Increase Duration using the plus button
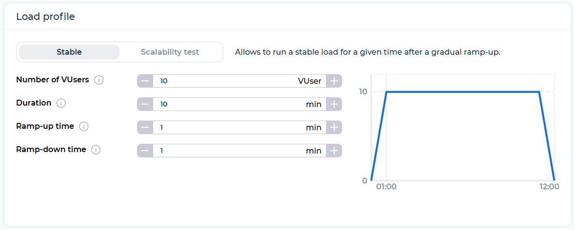The height and width of the screenshot is (230, 575). click(334, 104)
